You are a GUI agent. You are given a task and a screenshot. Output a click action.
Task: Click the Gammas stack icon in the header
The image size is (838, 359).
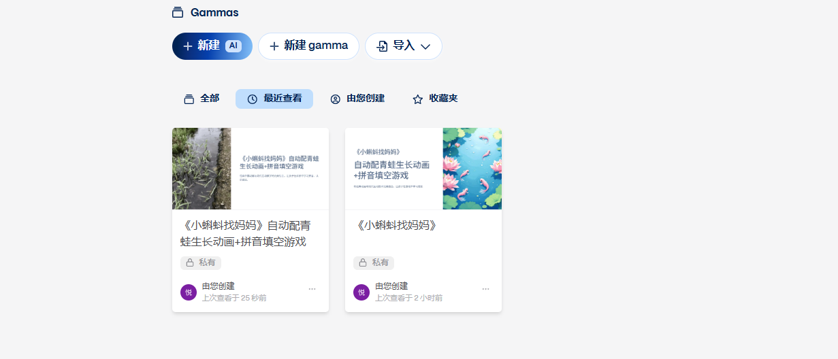click(178, 12)
